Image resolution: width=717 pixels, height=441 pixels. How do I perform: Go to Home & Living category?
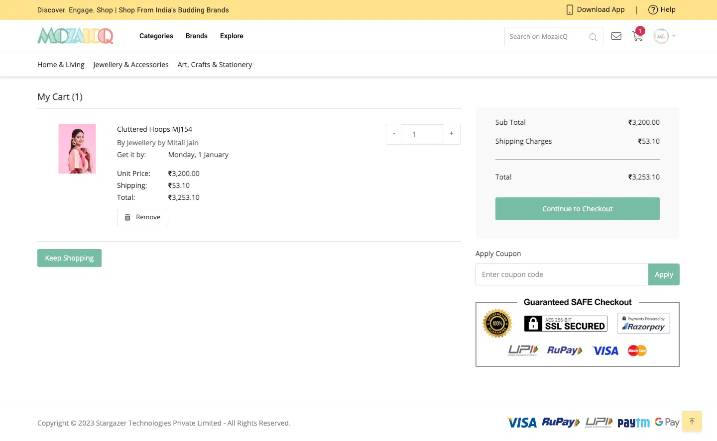(61, 65)
